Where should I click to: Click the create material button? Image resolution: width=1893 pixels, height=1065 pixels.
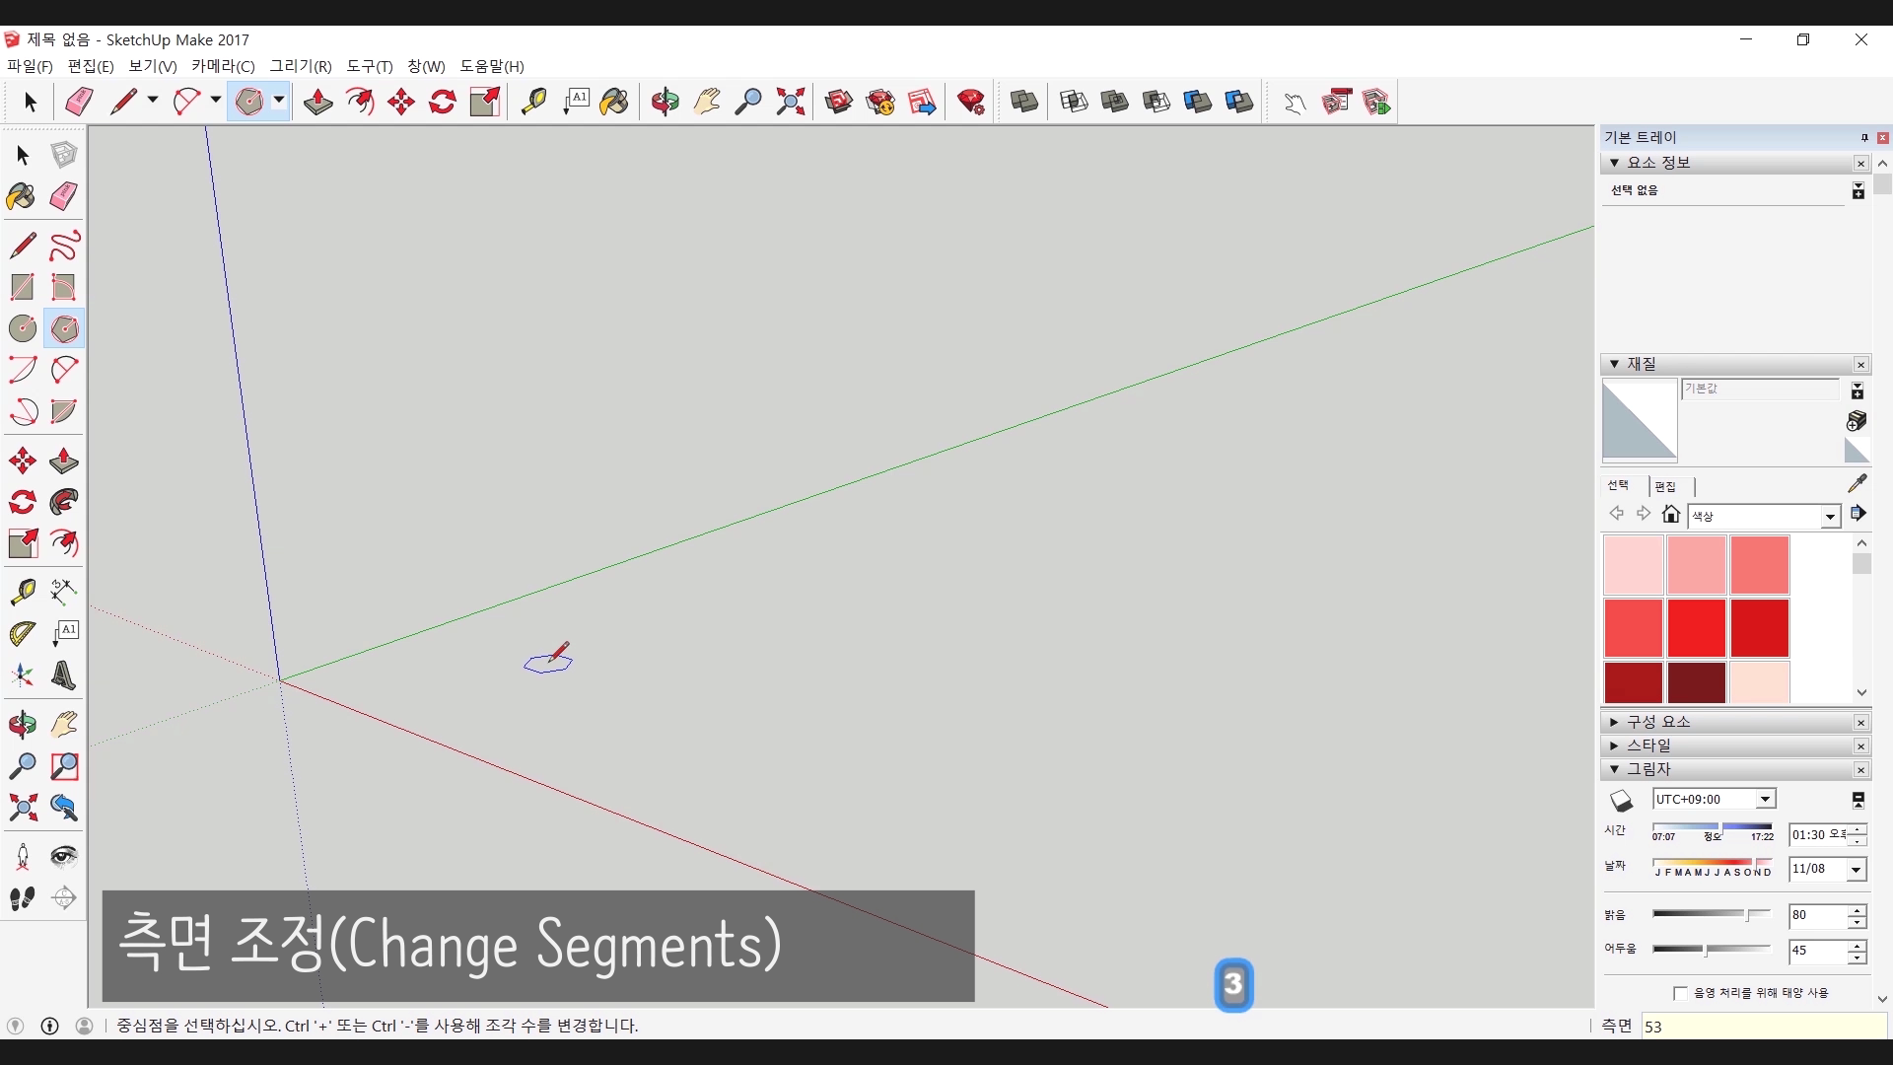pos(1857,421)
